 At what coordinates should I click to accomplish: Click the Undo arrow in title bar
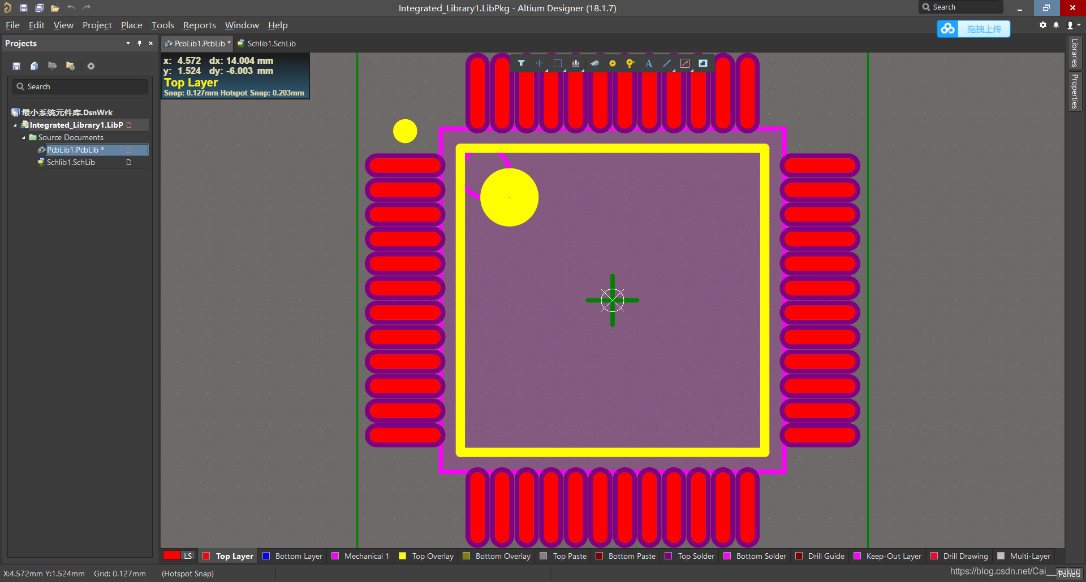(x=71, y=8)
